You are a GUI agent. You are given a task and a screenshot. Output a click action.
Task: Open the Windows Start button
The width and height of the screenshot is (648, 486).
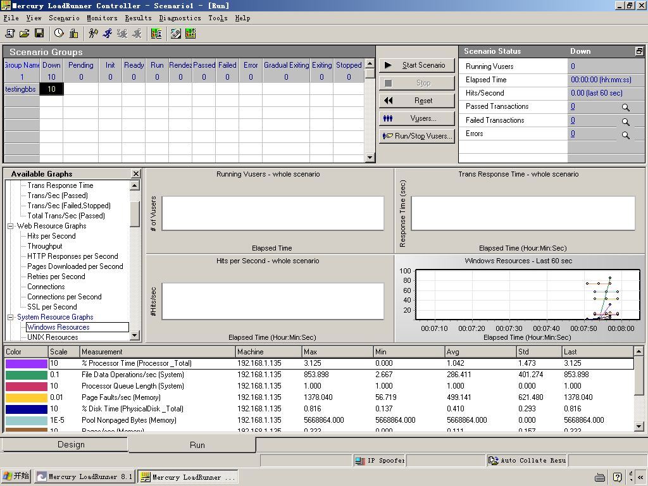16,476
